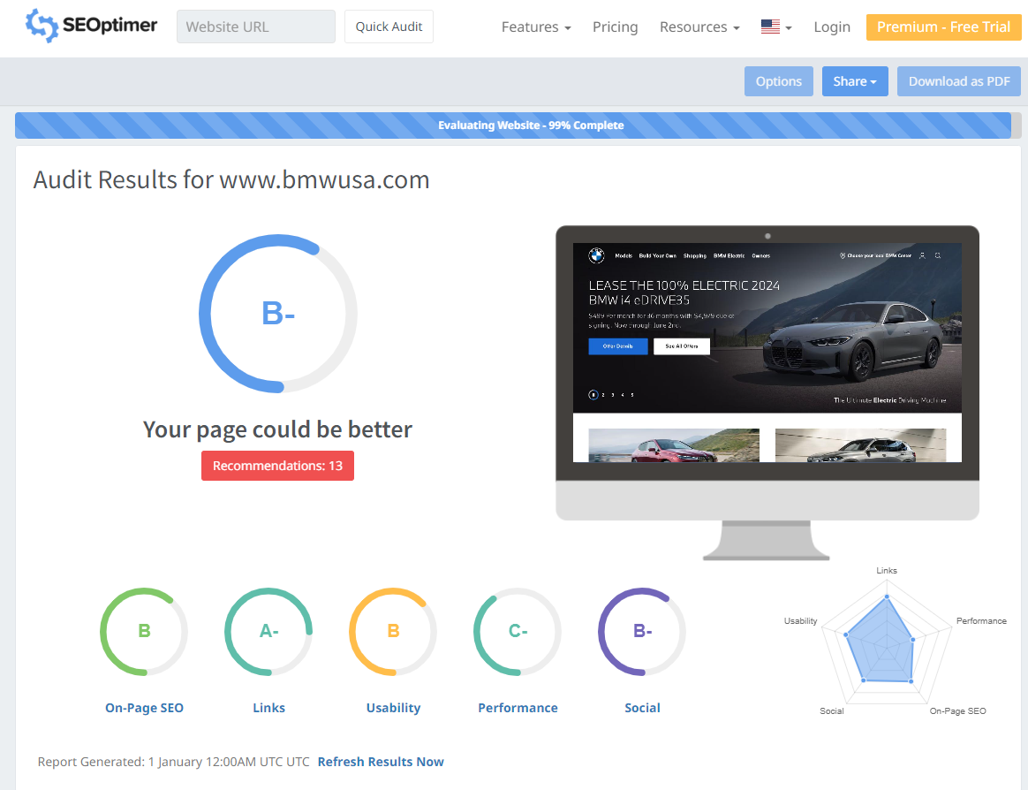Click the Social label on radar chart
Image resolution: width=1028 pixels, height=790 pixels.
(x=831, y=710)
